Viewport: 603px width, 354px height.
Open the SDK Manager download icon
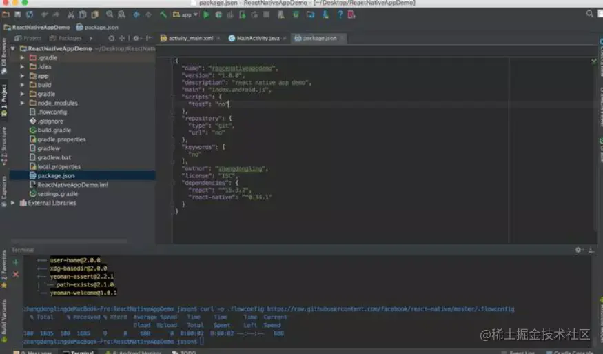(325, 14)
